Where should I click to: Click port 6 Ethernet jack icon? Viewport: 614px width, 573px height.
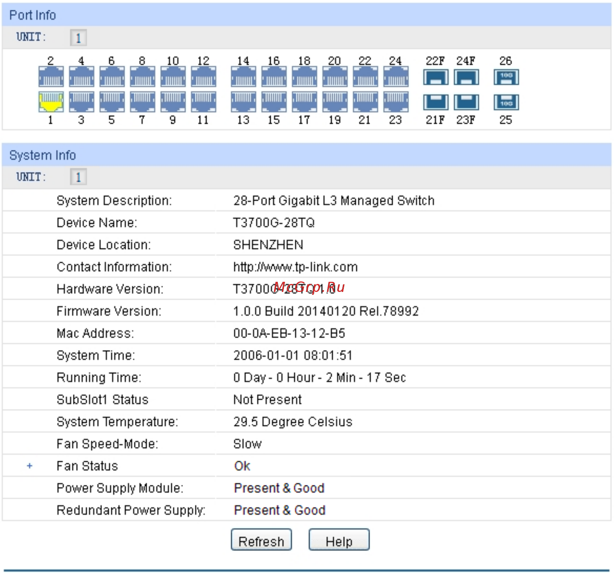click(x=112, y=77)
